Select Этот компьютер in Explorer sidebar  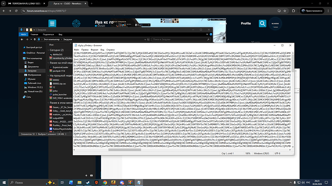[32, 58]
